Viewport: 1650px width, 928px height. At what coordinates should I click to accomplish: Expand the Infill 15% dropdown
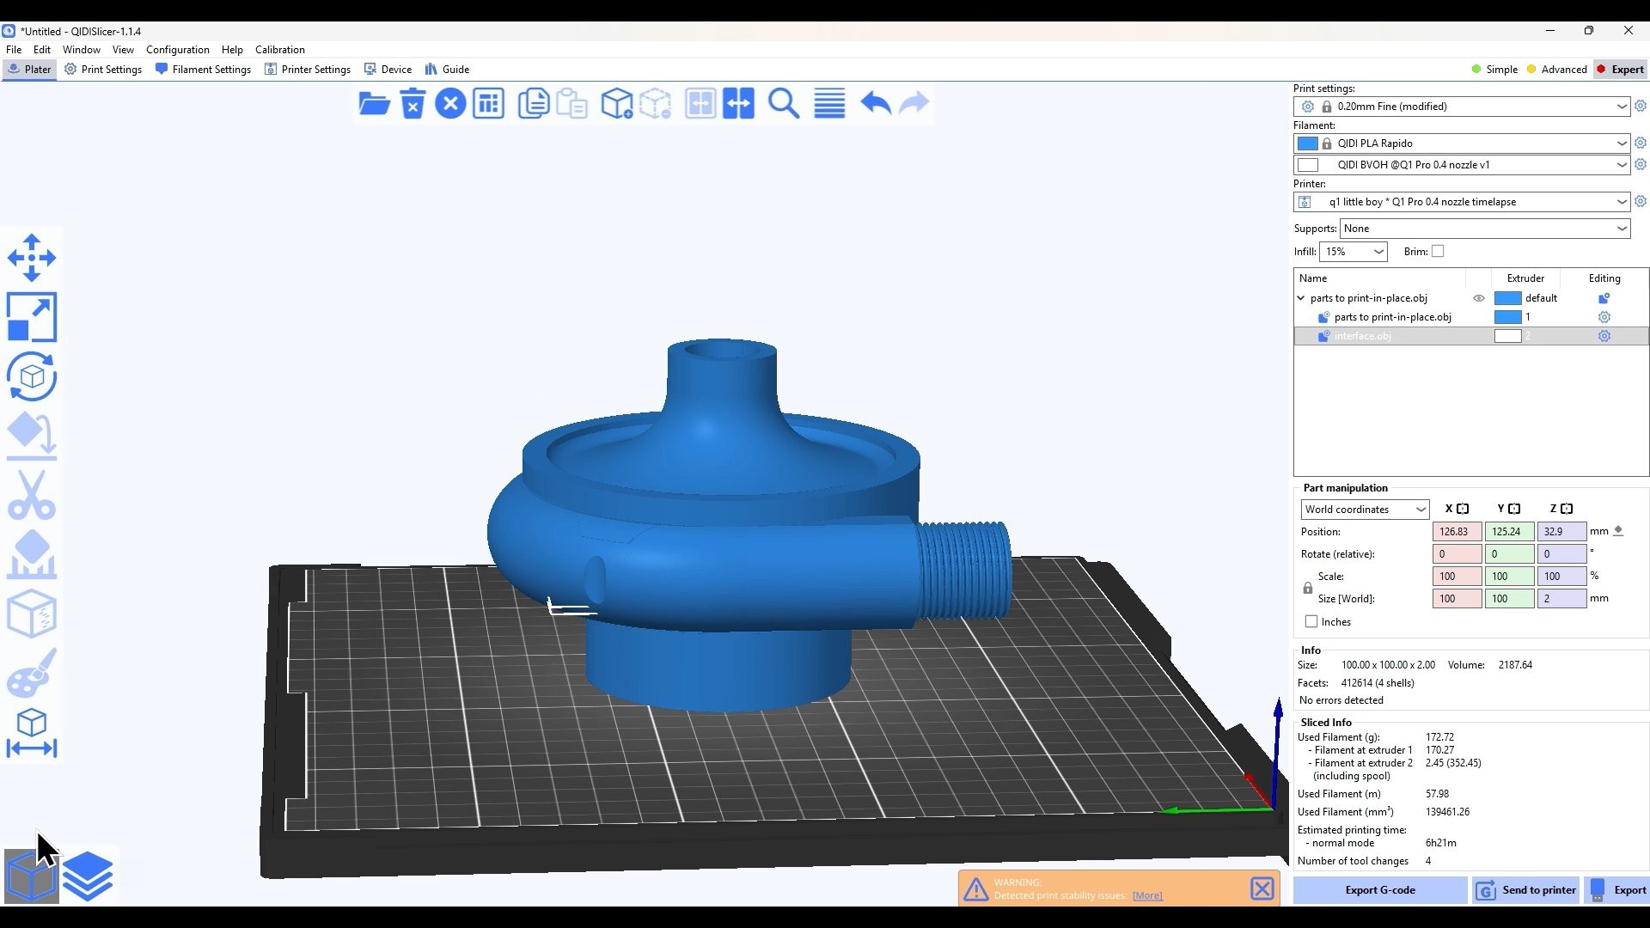click(1354, 252)
